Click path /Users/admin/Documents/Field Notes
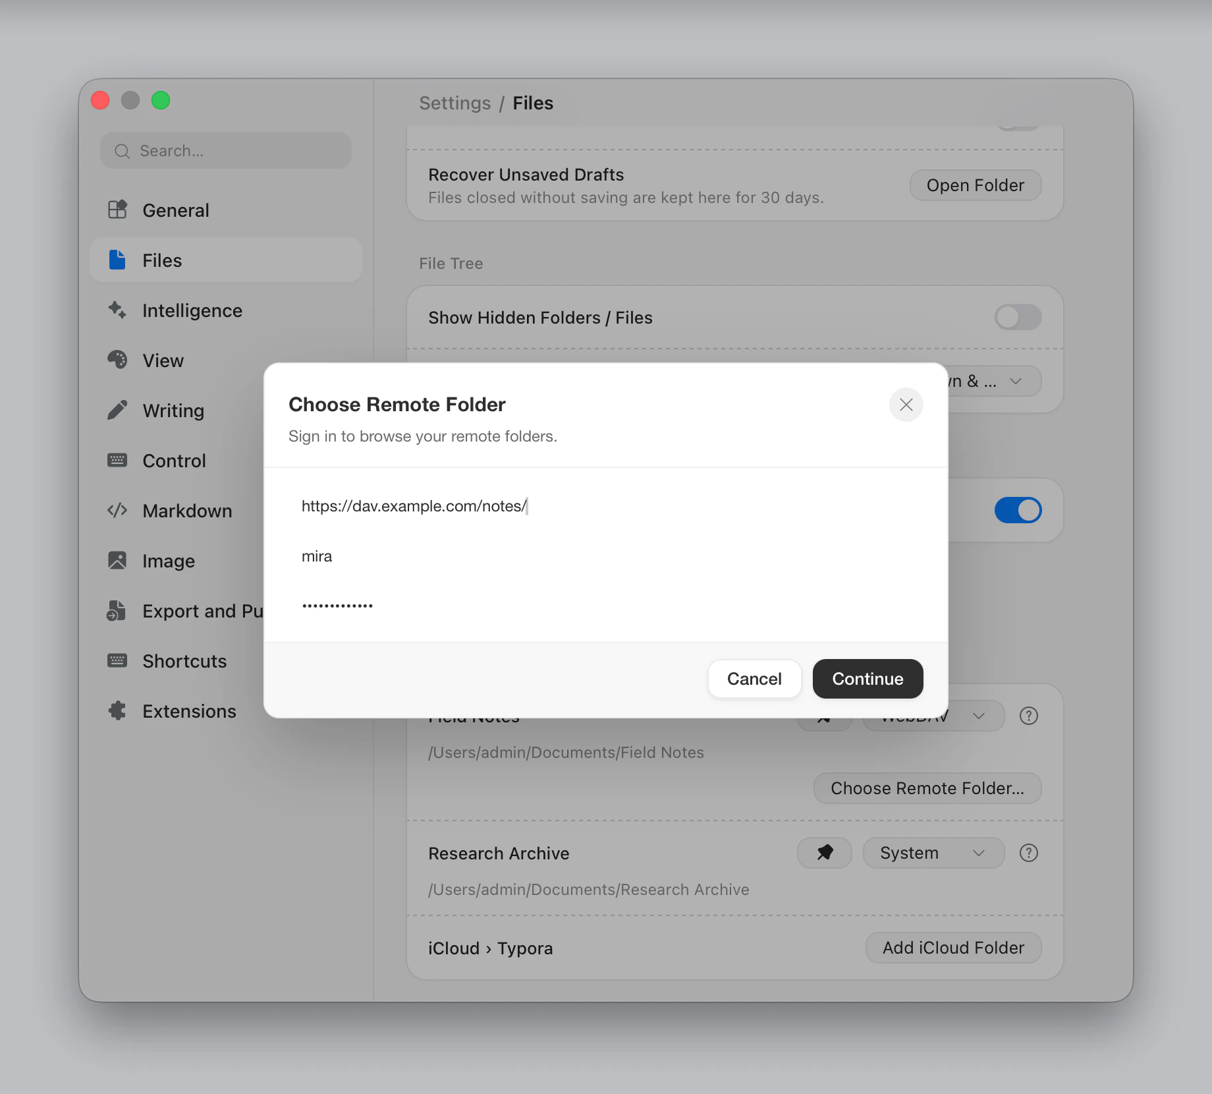1212x1094 pixels. click(566, 753)
